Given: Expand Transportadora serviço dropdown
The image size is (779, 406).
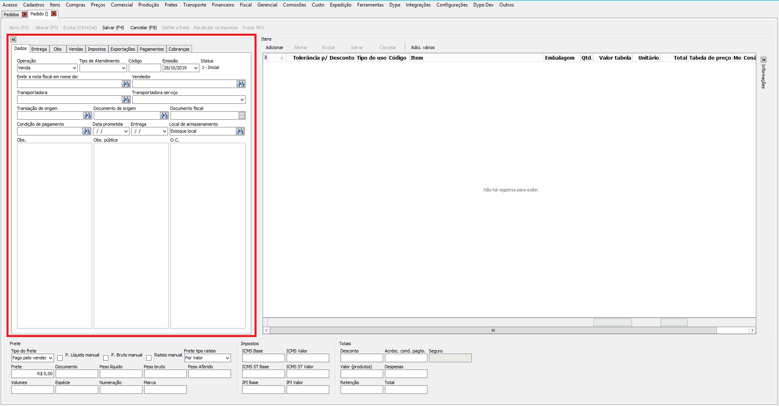Looking at the screenshot, I should pos(242,100).
